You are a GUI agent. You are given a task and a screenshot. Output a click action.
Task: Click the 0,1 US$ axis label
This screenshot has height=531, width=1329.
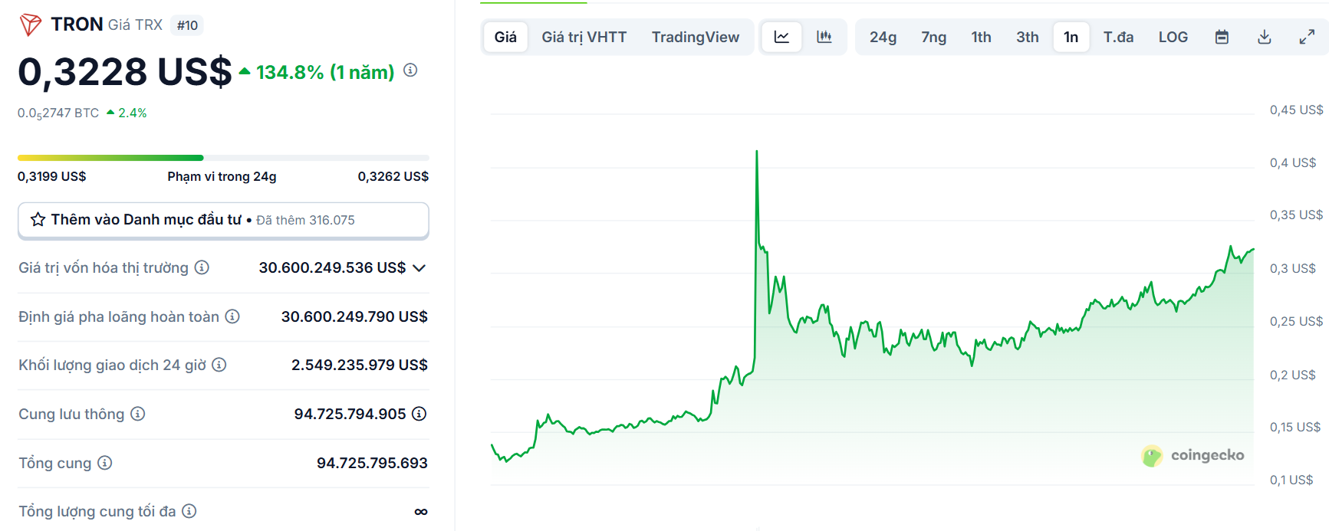(x=1291, y=480)
